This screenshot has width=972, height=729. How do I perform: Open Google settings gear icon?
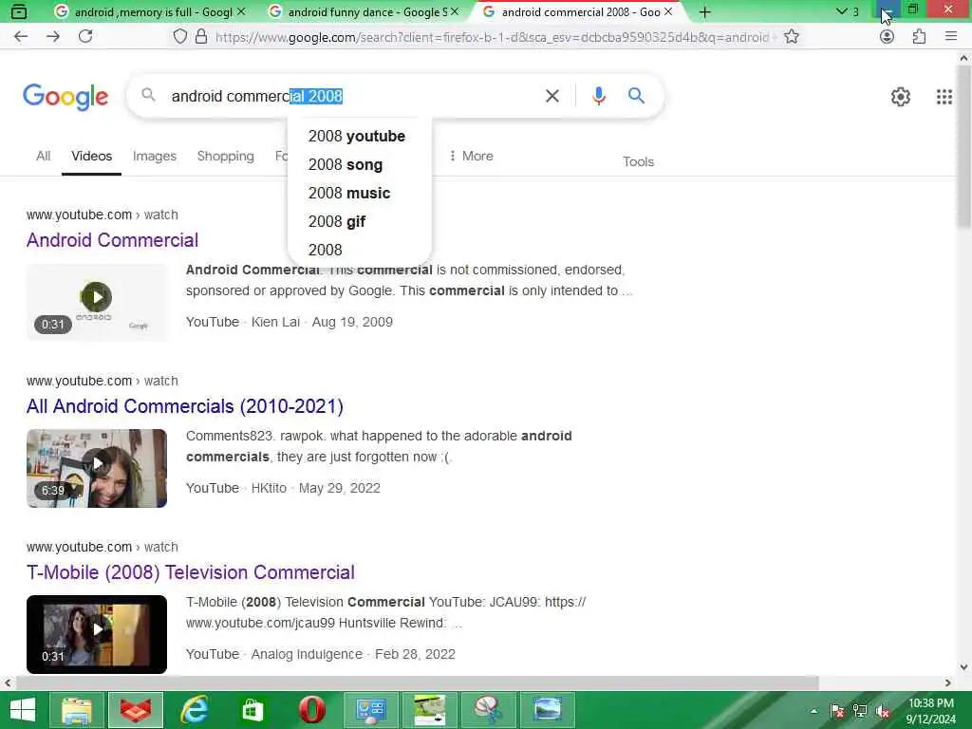[x=900, y=97]
